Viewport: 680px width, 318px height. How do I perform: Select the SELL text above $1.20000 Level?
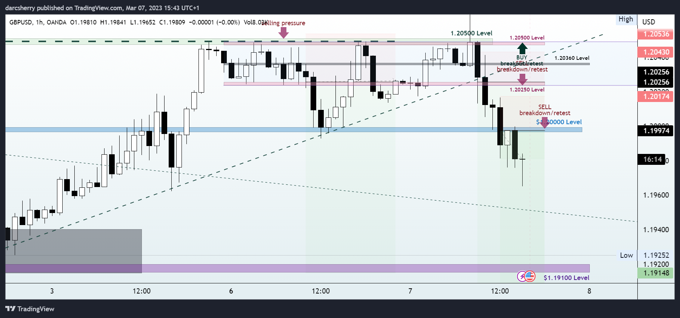click(545, 107)
